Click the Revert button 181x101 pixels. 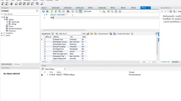tap(154, 62)
